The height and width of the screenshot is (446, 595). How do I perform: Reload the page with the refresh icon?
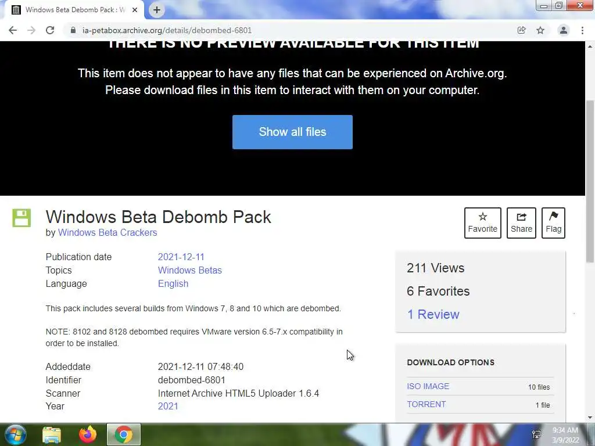tap(50, 30)
